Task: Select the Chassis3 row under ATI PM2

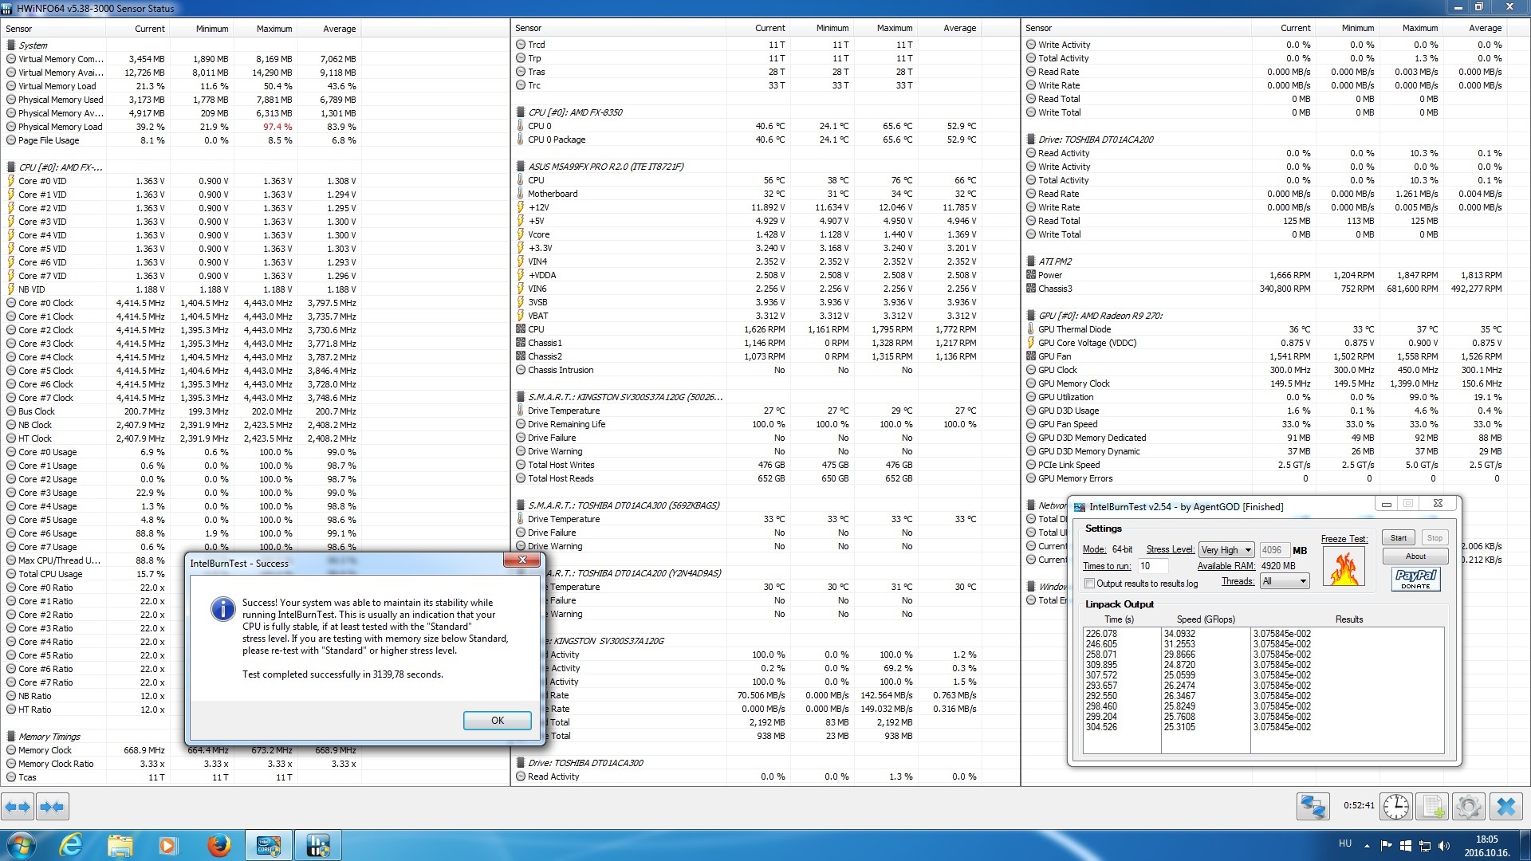Action: (1265, 289)
